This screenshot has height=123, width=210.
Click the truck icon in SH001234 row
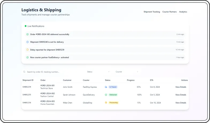[106, 87]
